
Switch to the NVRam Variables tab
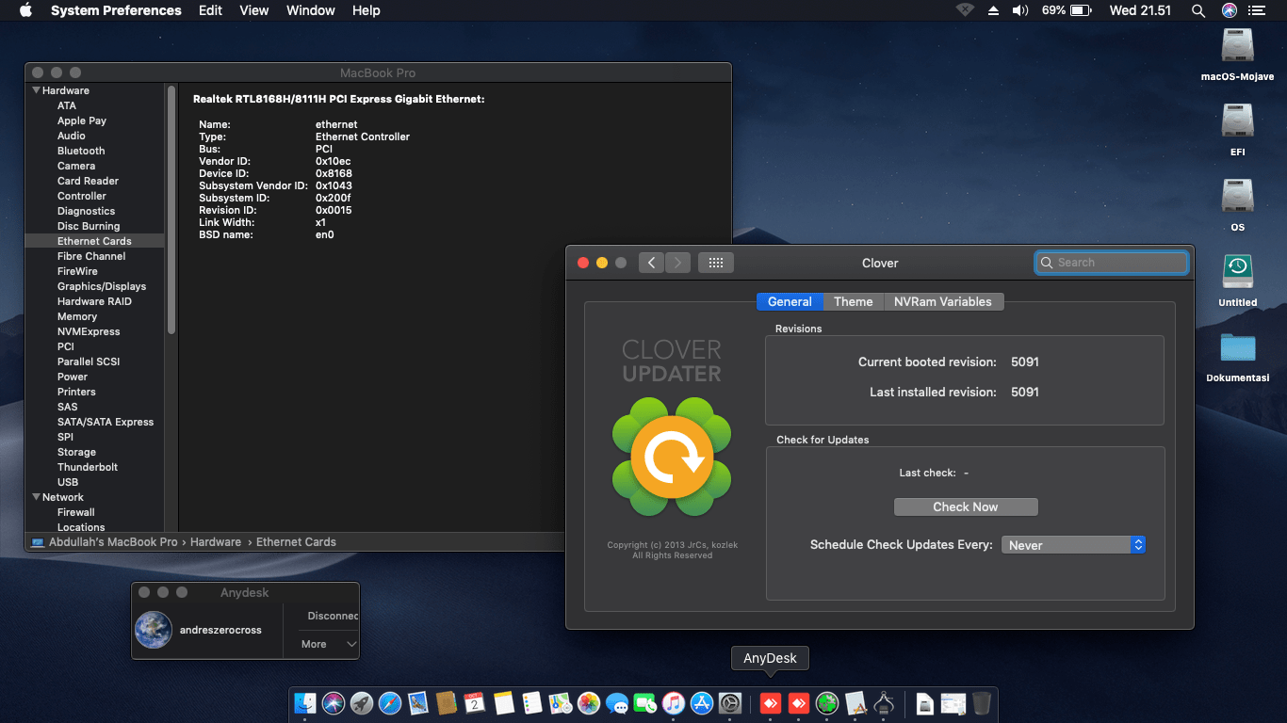942,301
